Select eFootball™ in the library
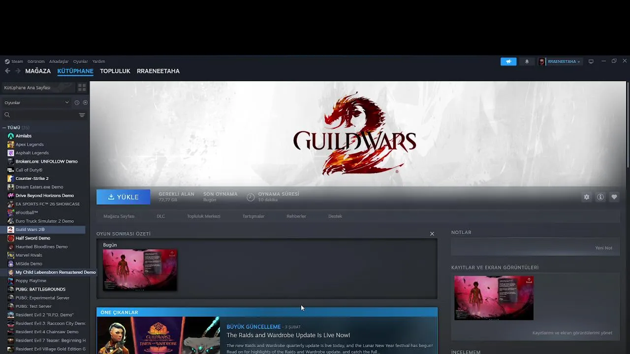The height and width of the screenshot is (354, 630). [x=27, y=212]
